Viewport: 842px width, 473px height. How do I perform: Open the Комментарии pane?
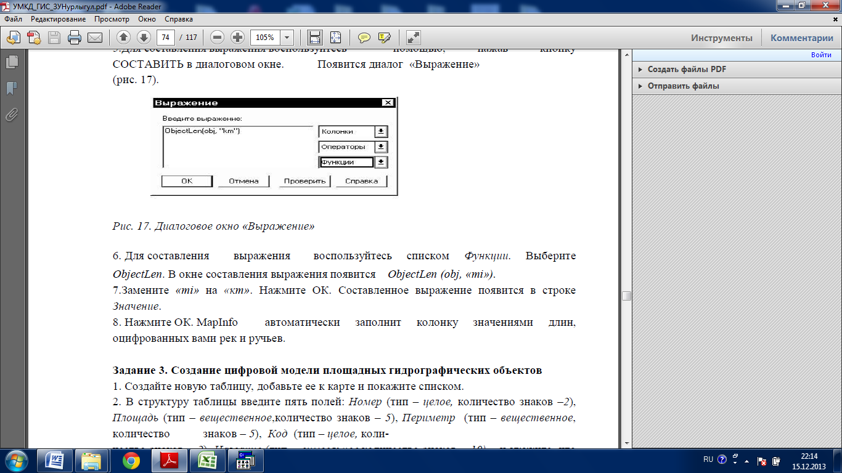pyautogui.click(x=802, y=38)
